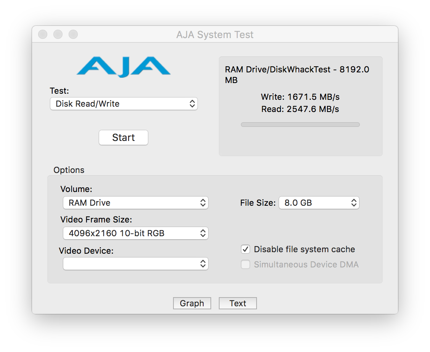
Task: Click the AJA System Test window title
Action: [215, 35]
